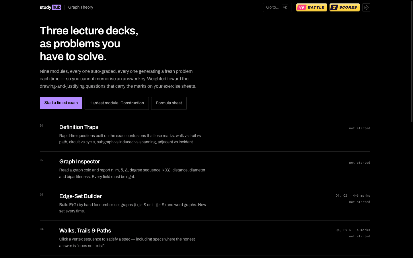Screen dimensions: 413x258
Task: Open the Edge-Set Builder module
Action: [205, 204]
